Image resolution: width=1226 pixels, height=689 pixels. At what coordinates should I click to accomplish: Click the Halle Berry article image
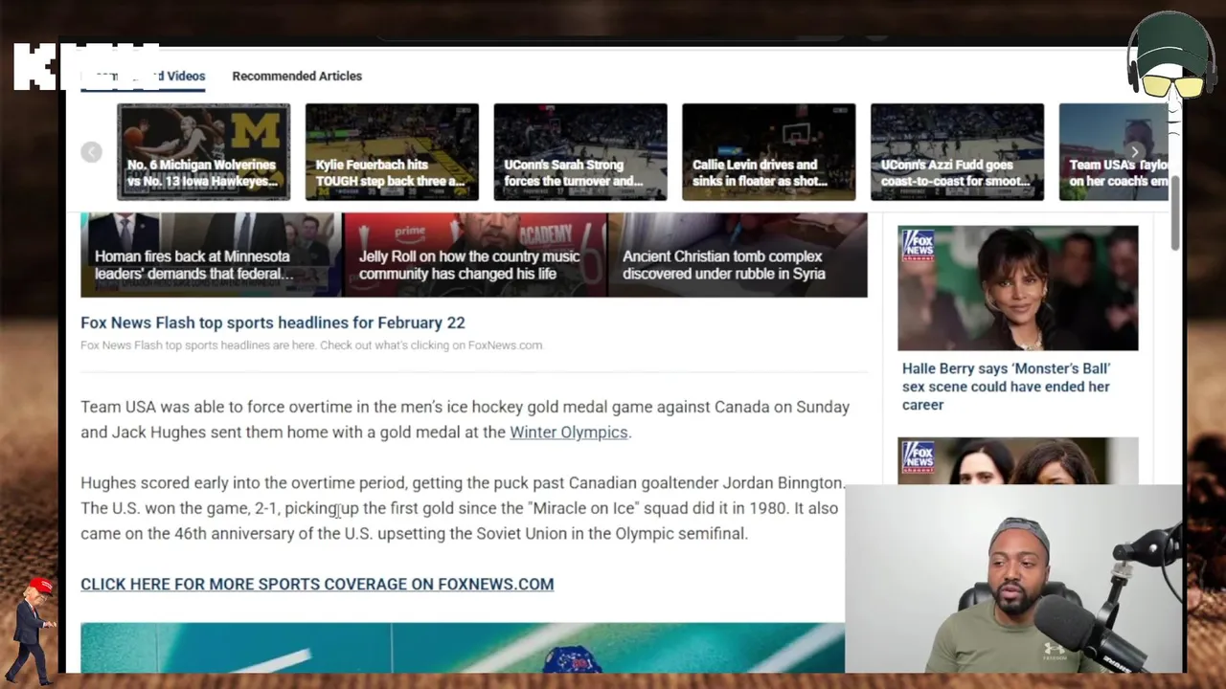tap(1018, 288)
